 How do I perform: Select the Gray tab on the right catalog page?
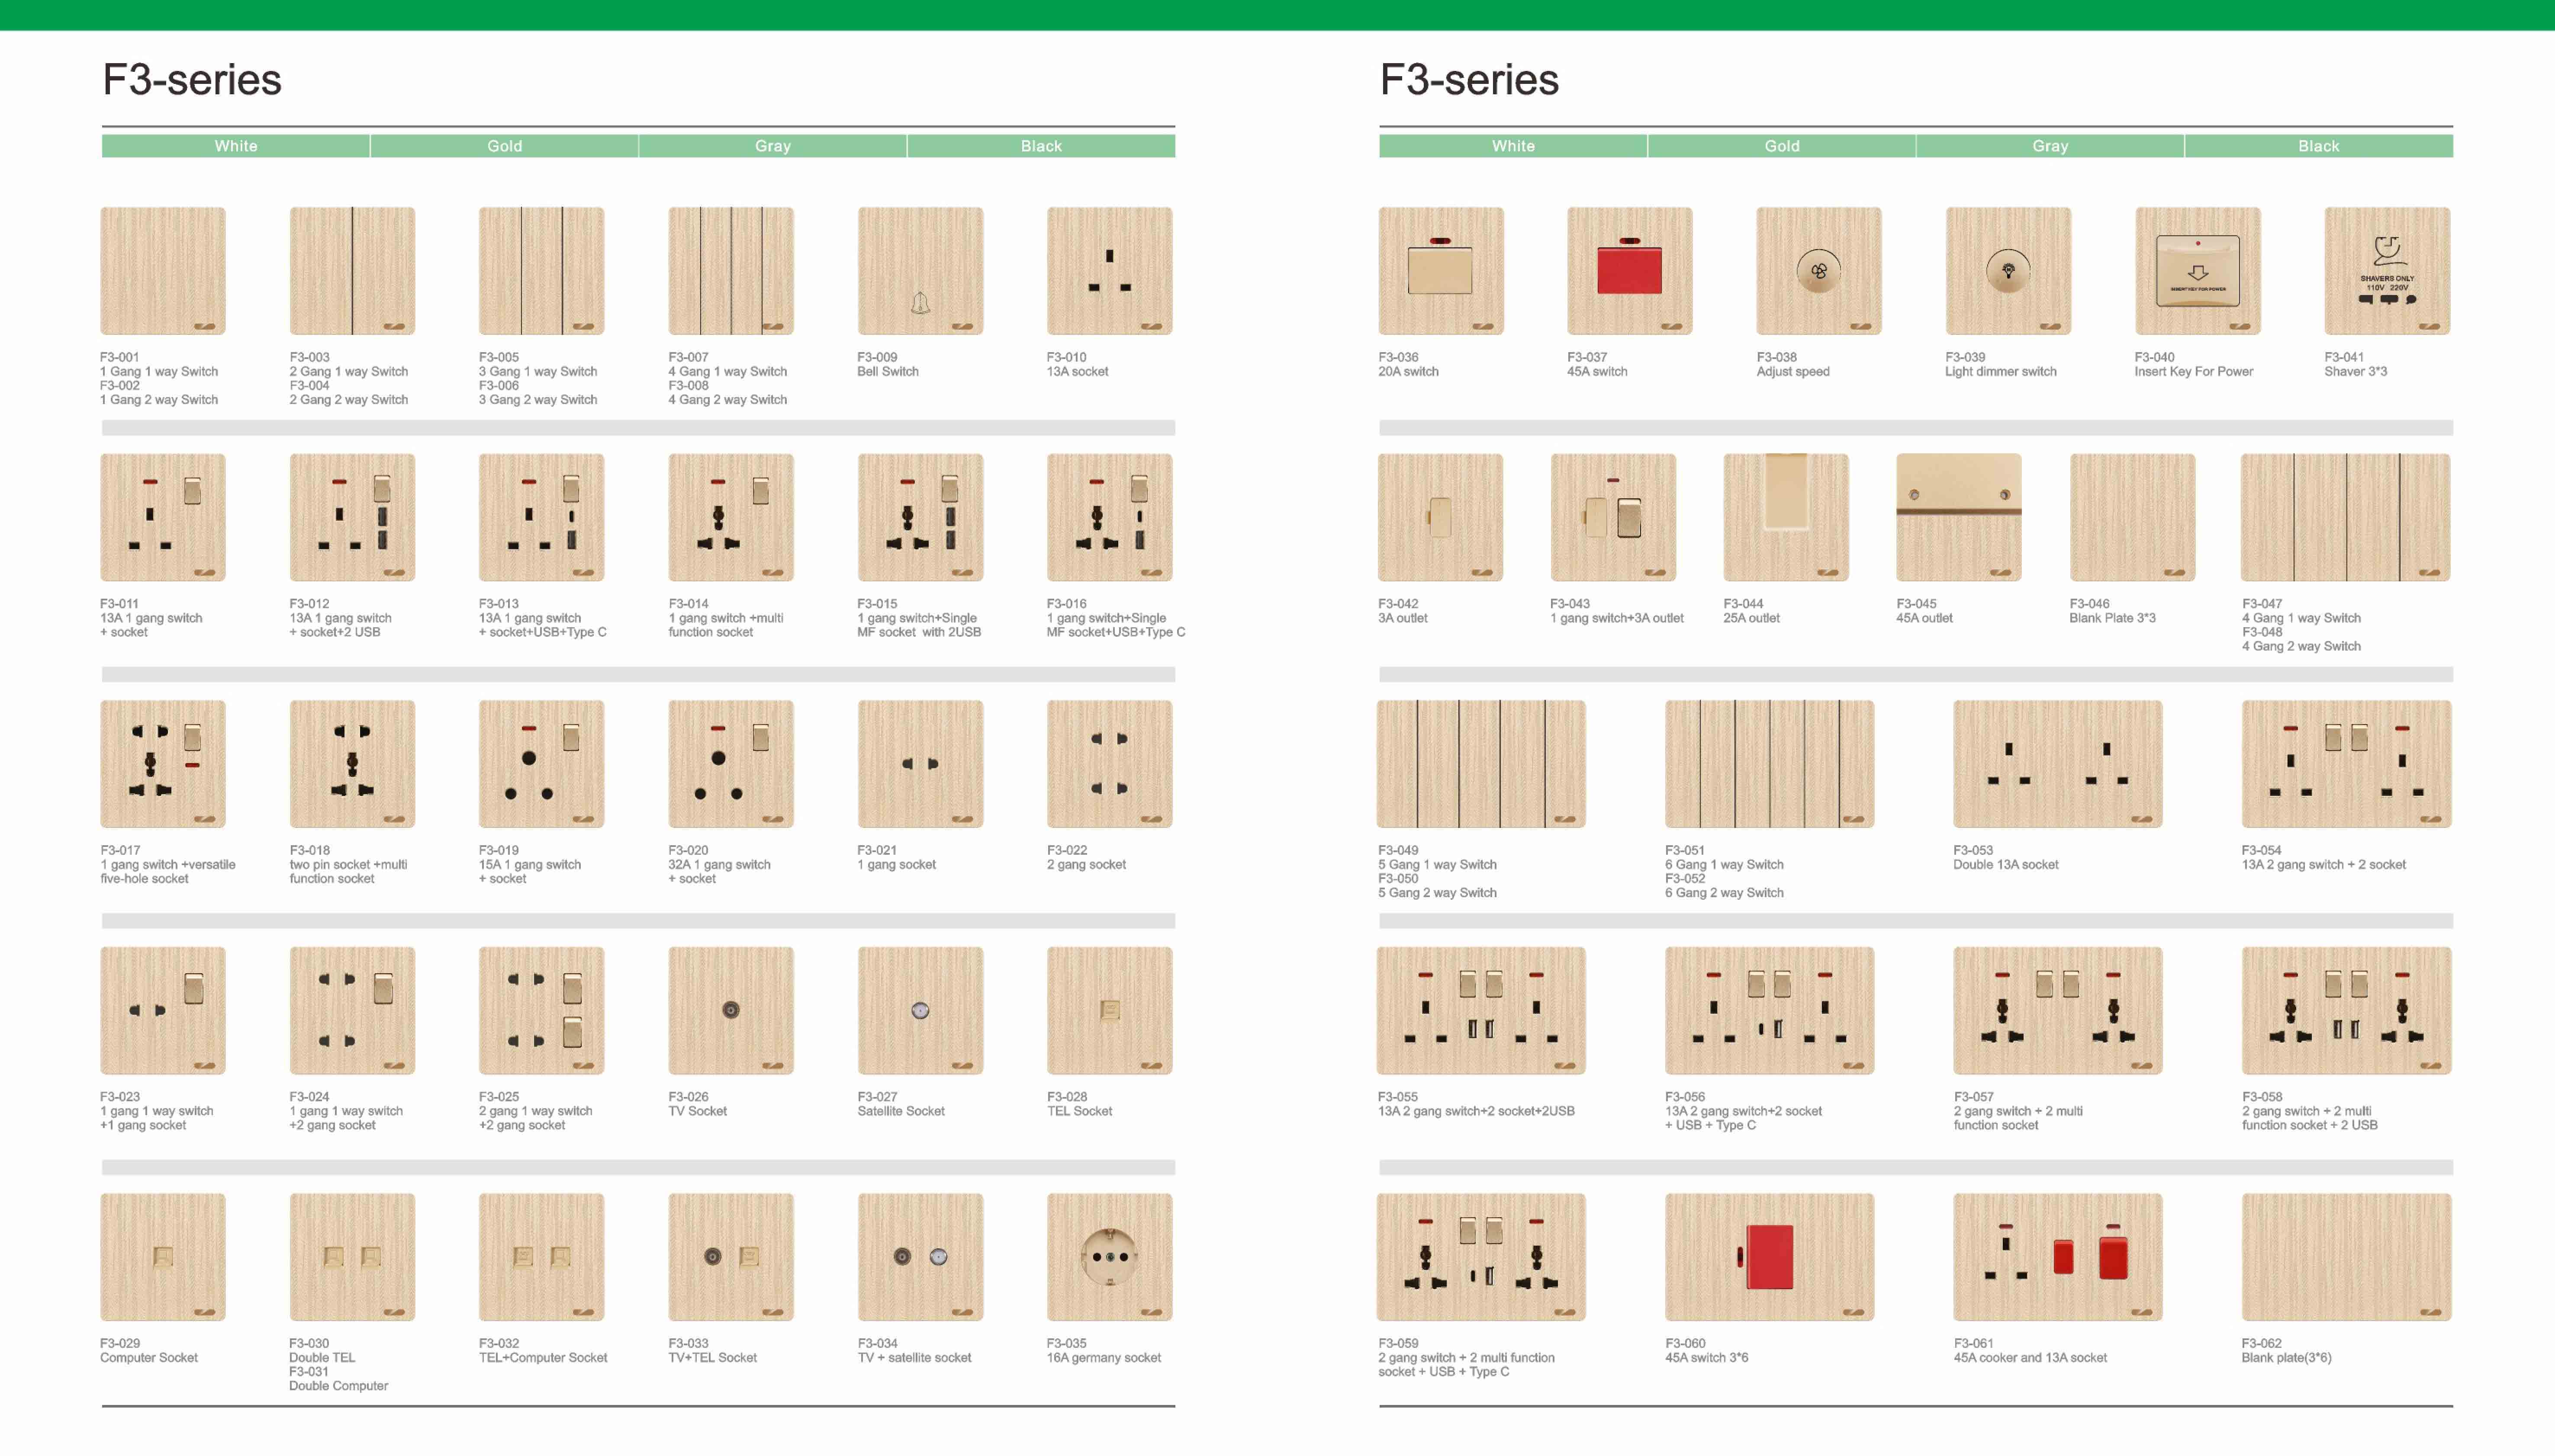(x=2050, y=146)
